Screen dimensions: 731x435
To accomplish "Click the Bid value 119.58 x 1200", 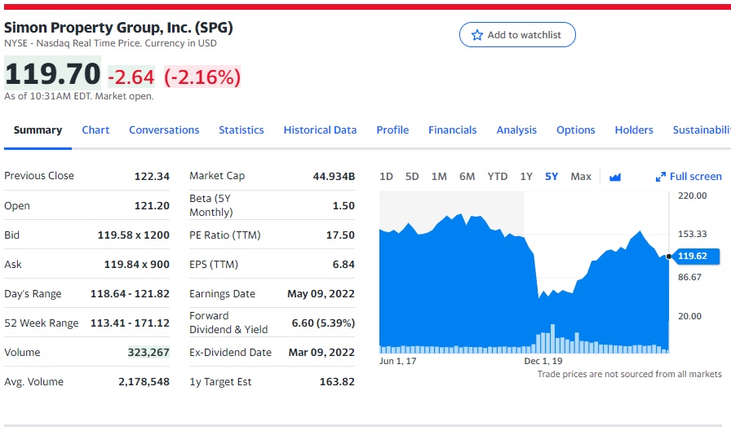I will pyautogui.click(x=133, y=235).
